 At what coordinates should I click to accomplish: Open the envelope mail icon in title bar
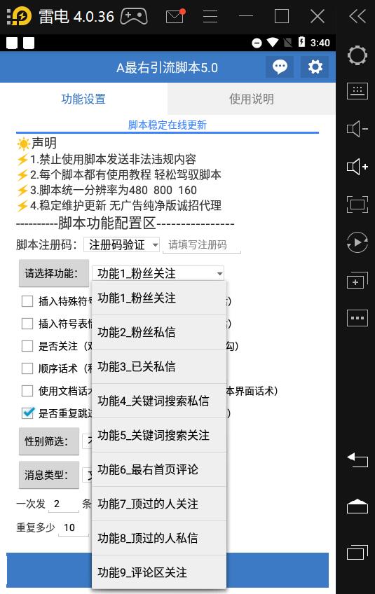click(175, 16)
